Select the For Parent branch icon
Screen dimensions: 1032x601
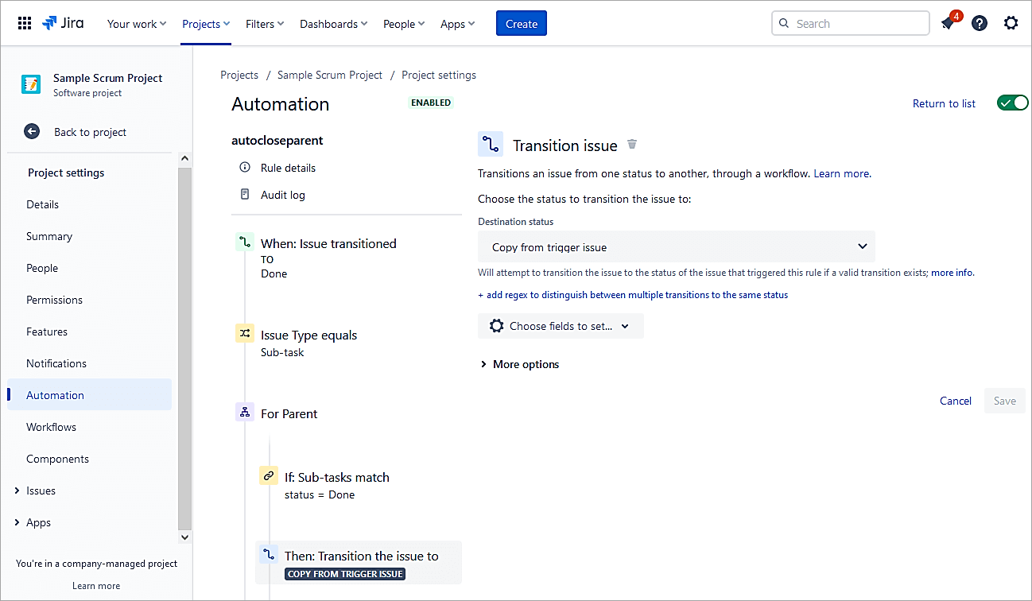(x=245, y=413)
